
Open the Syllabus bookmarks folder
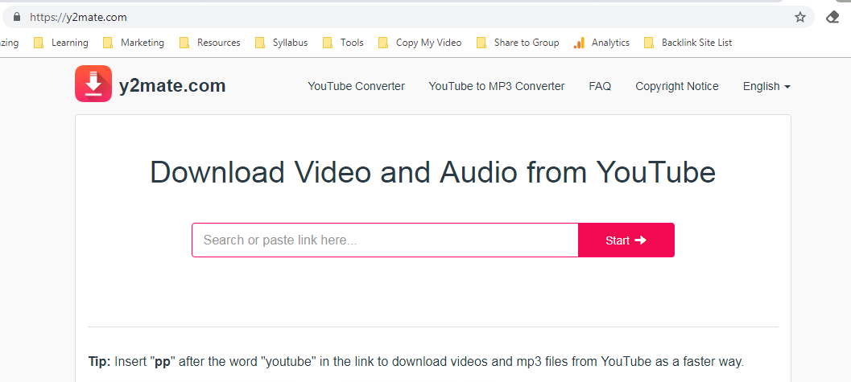pyautogui.click(x=281, y=43)
